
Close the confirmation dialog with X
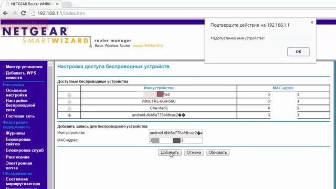point(312,22)
